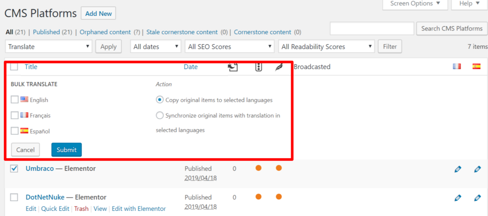Edit French translation pencil for Umbraco

(x=457, y=169)
